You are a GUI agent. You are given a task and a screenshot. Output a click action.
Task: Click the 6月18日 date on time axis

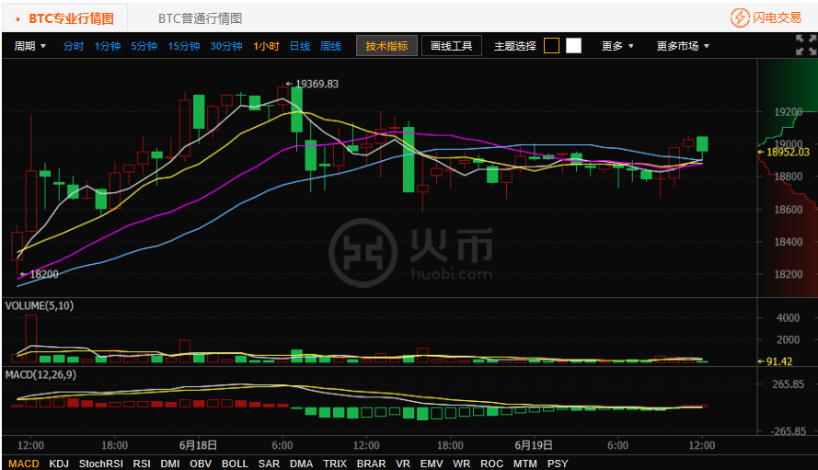(198, 445)
